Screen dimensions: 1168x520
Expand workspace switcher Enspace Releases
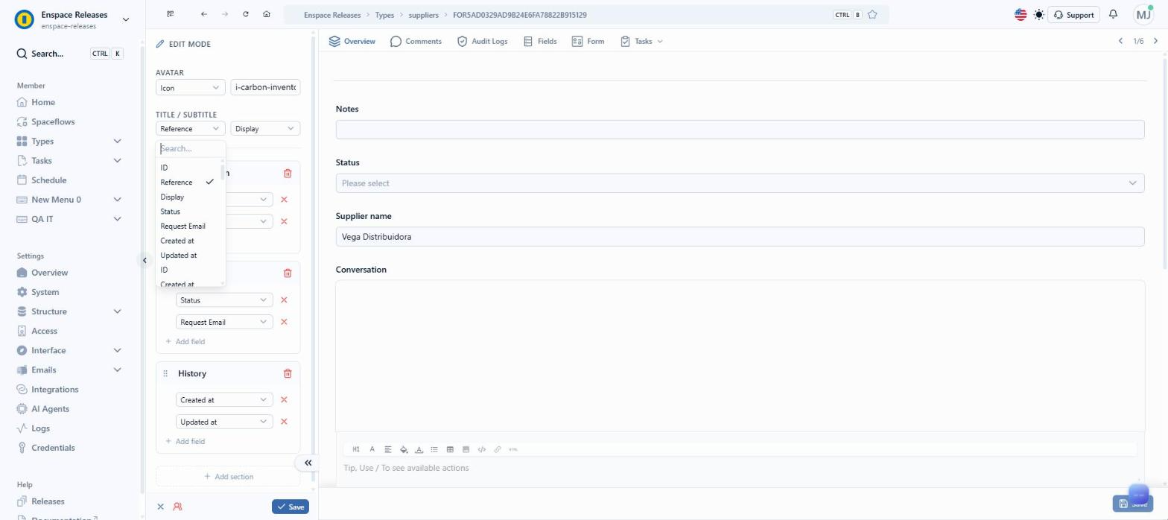coord(125,19)
